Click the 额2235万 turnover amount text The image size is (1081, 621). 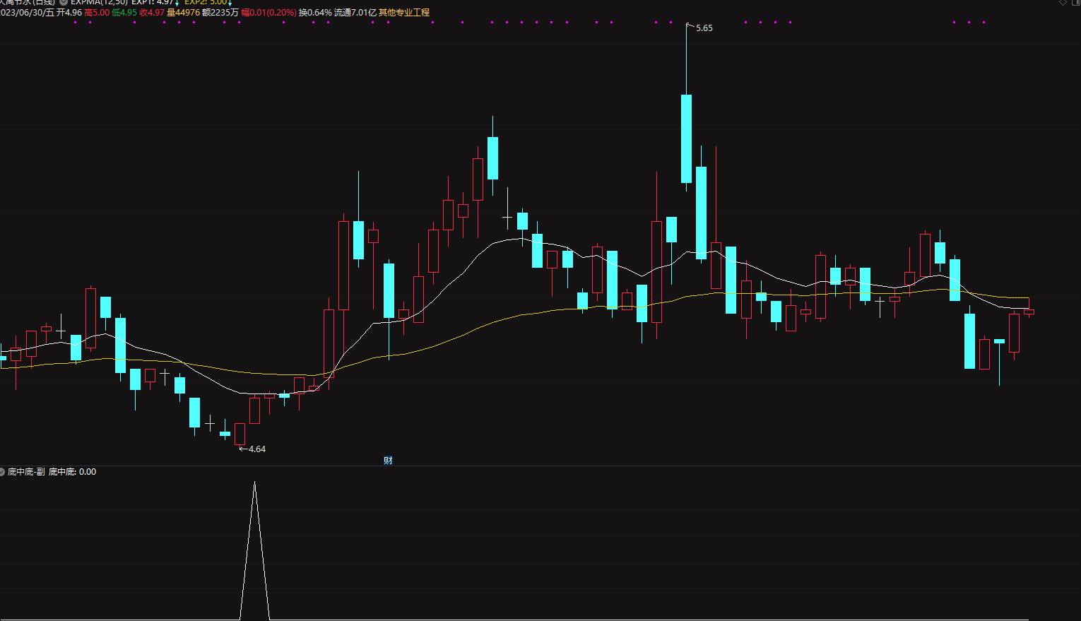(220, 13)
